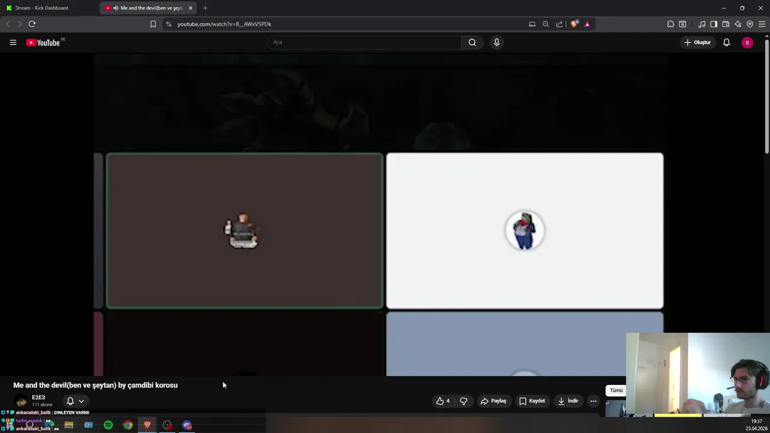Open the Brave VPN shield icon
Screen dimensions: 770x433
pos(750,24)
